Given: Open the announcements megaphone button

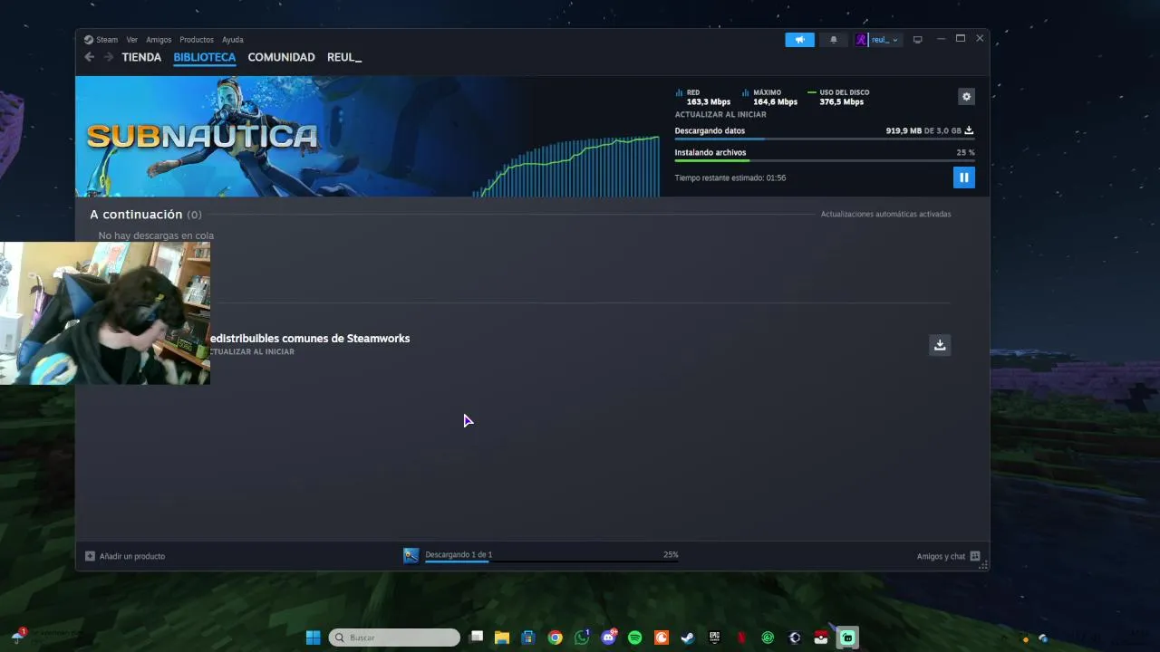Looking at the screenshot, I should pos(799,40).
